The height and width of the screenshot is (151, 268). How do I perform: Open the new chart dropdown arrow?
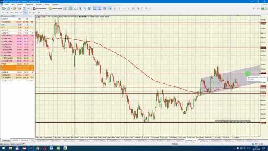pyautogui.click(x=5, y=8)
